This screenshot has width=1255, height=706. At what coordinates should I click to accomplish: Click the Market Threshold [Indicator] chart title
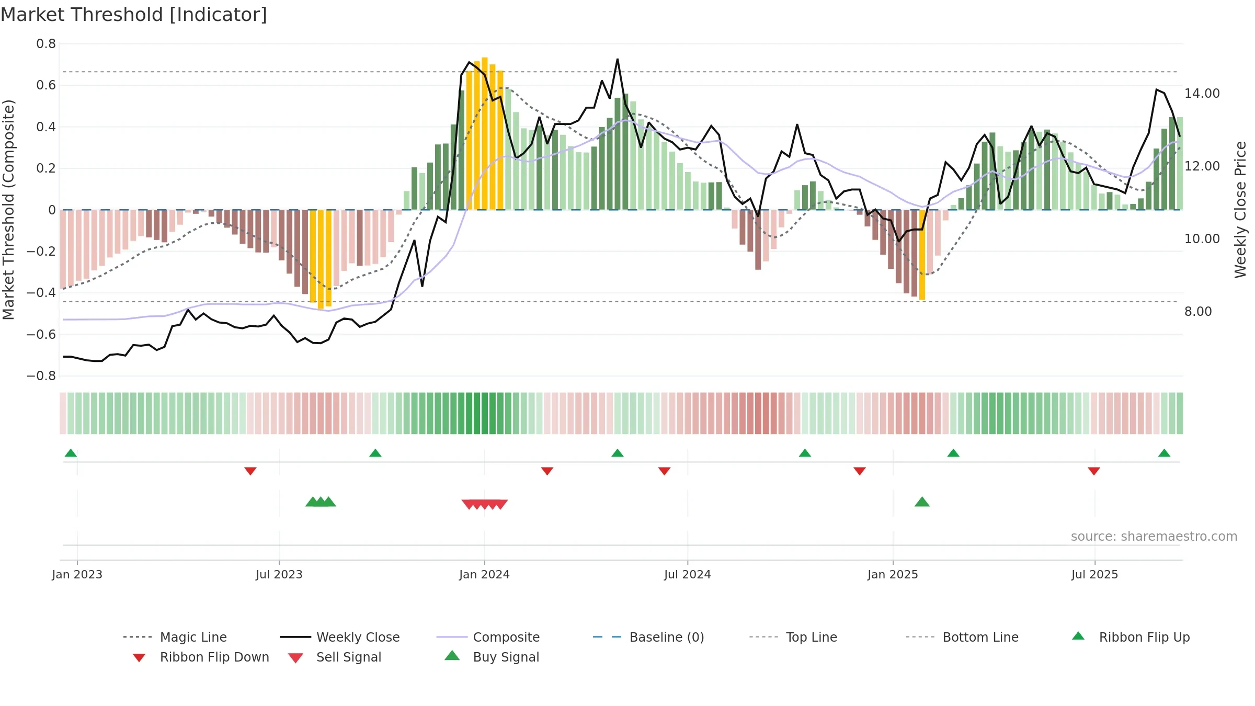click(x=134, y=15)
